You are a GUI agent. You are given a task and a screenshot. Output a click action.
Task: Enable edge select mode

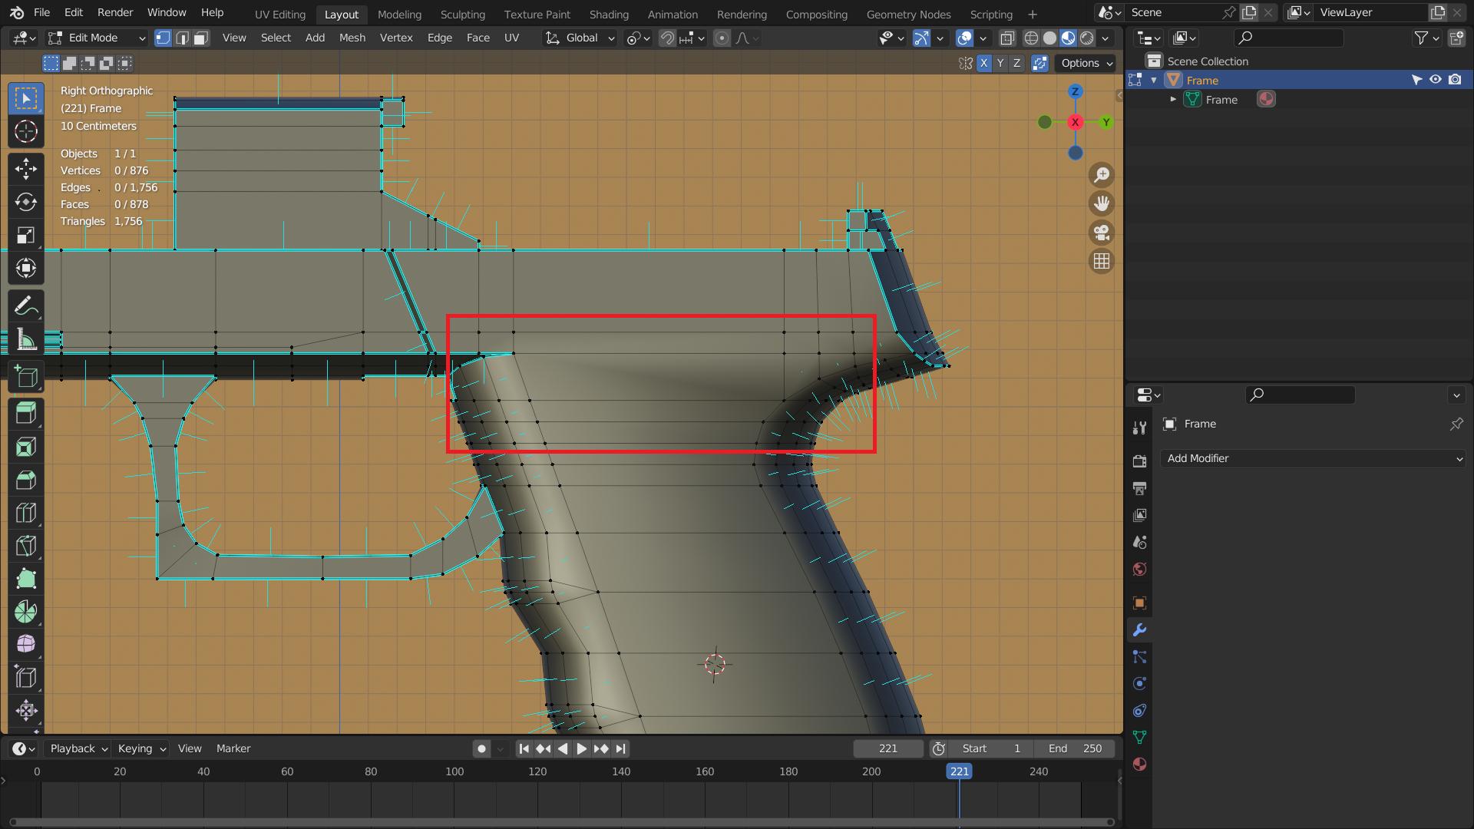coord(182,38)
